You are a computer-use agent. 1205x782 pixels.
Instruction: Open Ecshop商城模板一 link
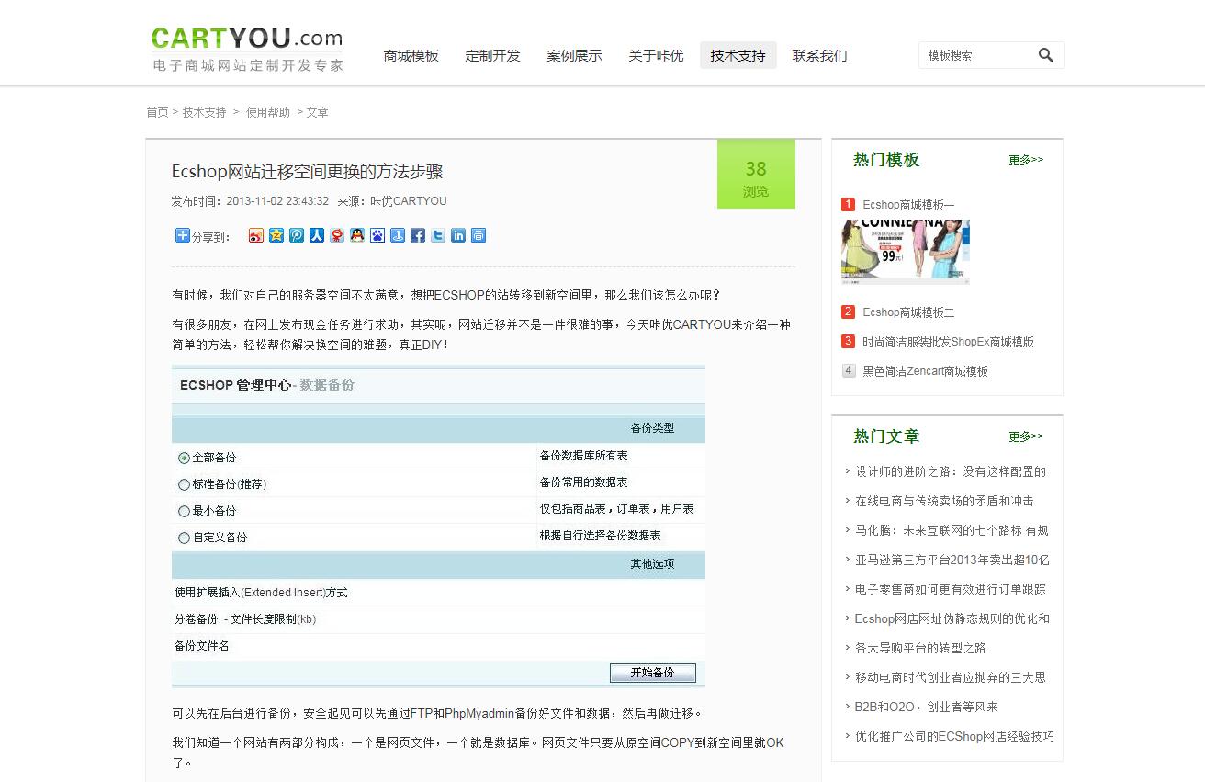click(x=908, y=205)
